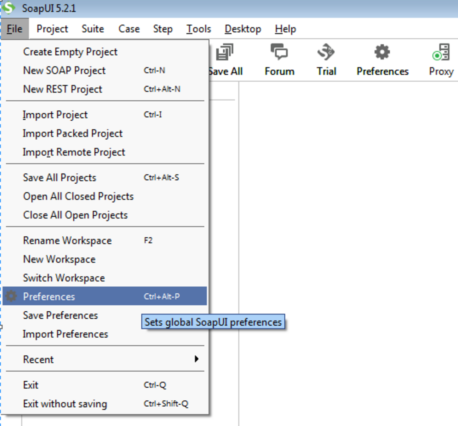458x426 pixels.
Task: Click the Save All toolbar icon
Action: pos(224,52)
